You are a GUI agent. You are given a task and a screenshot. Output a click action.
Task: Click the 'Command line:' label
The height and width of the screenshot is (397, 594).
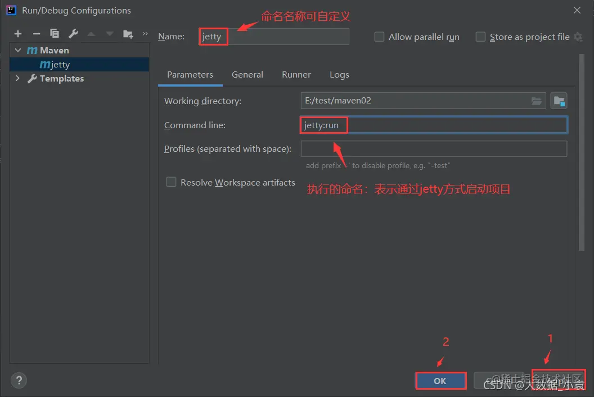point(195,125)
